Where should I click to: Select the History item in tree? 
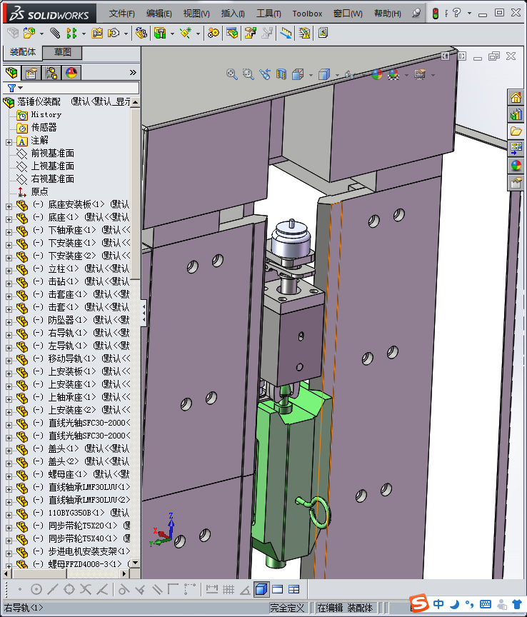pyautogui.click(x=46, y=114)
